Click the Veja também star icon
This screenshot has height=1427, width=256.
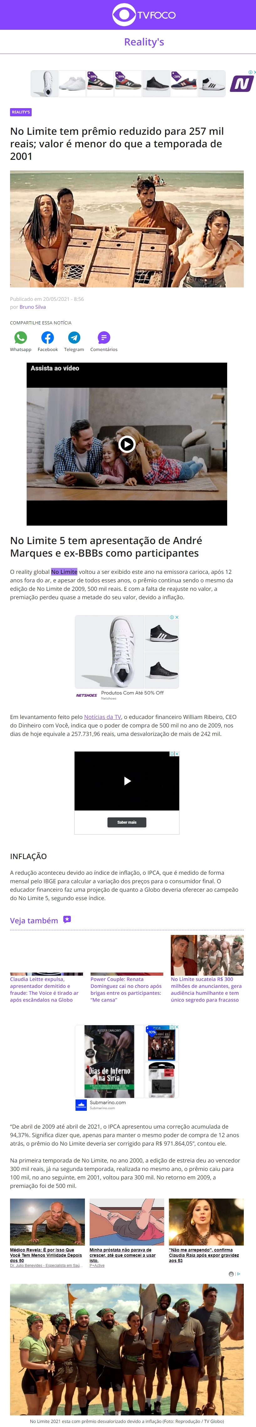point(67,919)
